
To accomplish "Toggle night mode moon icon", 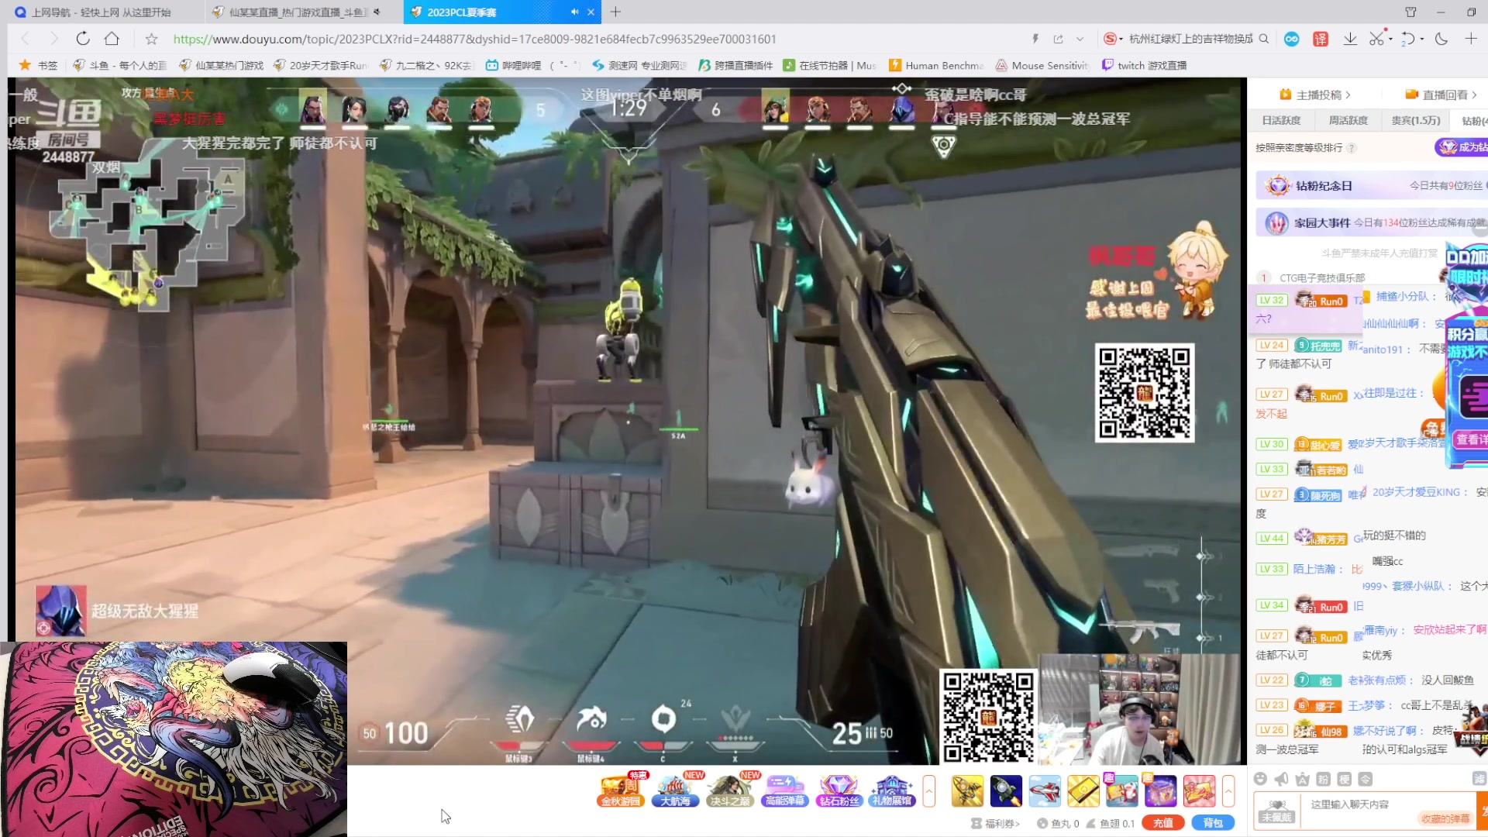I will point(1441,39).
